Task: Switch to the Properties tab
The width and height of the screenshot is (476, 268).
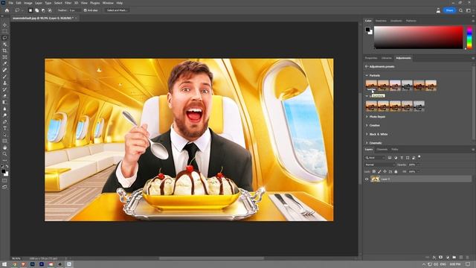Action: pos(371,58)
